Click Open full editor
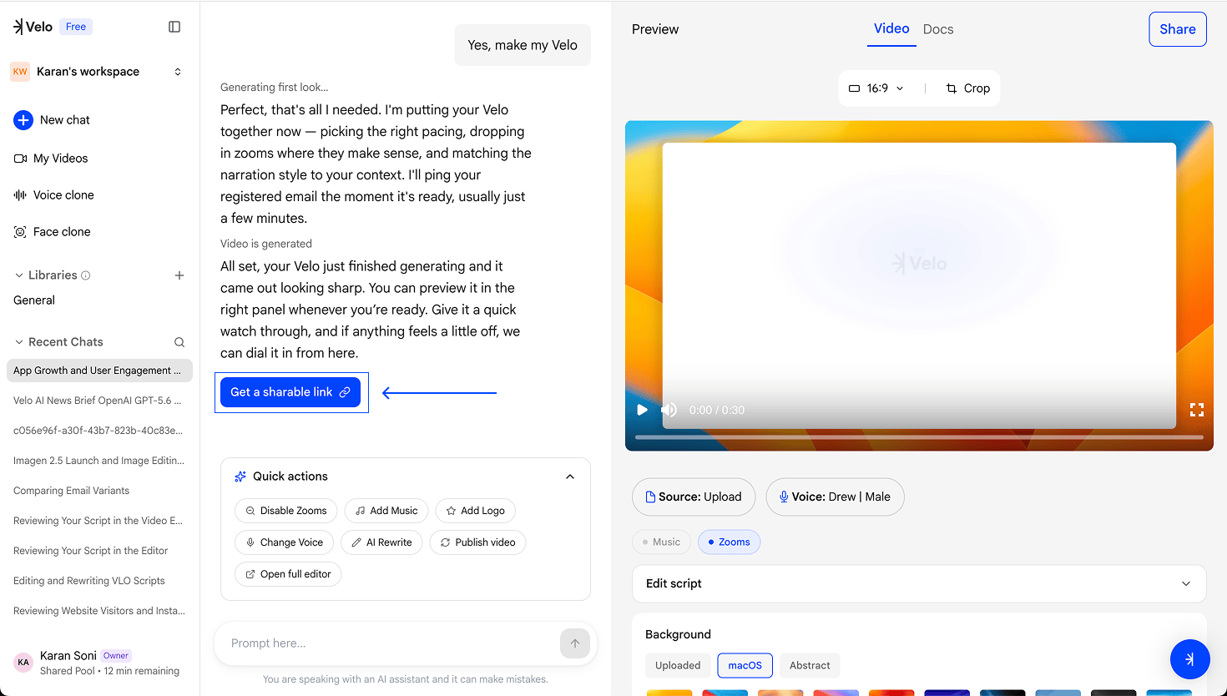This screenshot has height=696, width=1227. pos(288,574)
